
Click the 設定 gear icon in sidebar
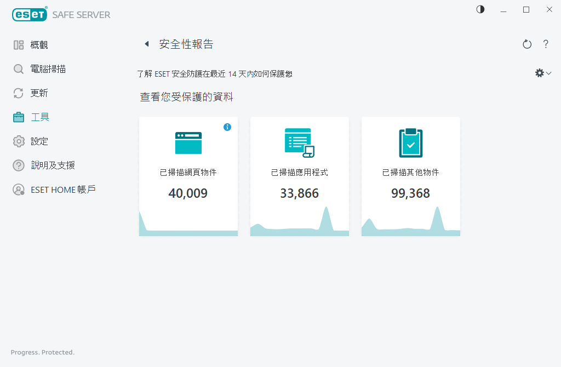tap(19, 141)
